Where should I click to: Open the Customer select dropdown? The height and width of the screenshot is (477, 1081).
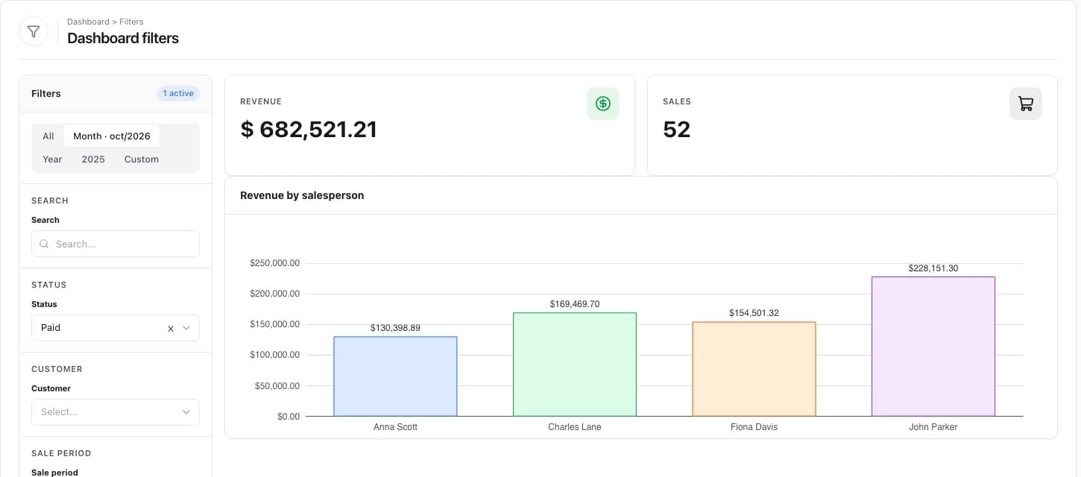(116, 412)
